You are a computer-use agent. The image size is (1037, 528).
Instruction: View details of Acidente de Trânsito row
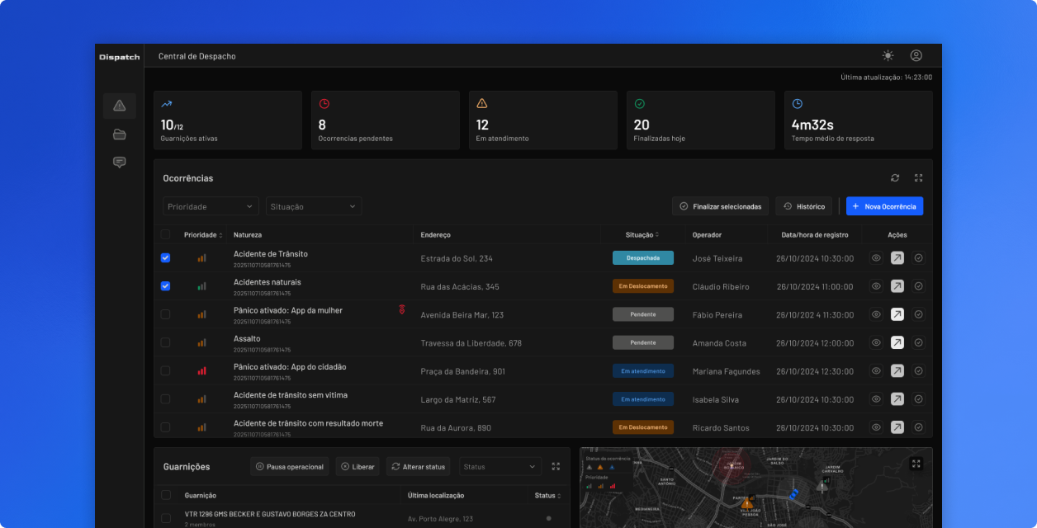[876, 258]
